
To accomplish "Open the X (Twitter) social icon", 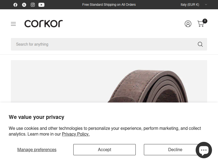I will (24, 5).
